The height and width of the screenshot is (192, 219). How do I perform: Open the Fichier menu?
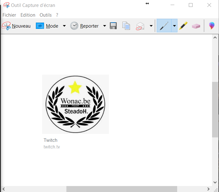9,15
